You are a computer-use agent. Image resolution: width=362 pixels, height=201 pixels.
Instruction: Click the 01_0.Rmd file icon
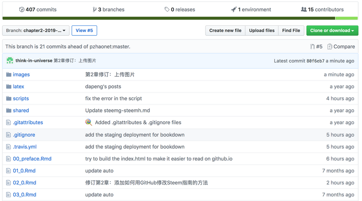[x=8, y=170]
